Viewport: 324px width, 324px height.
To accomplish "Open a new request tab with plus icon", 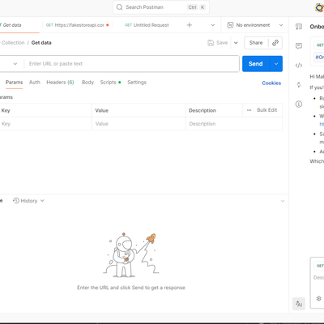I will pyautogui.click(x=190, y=25).
